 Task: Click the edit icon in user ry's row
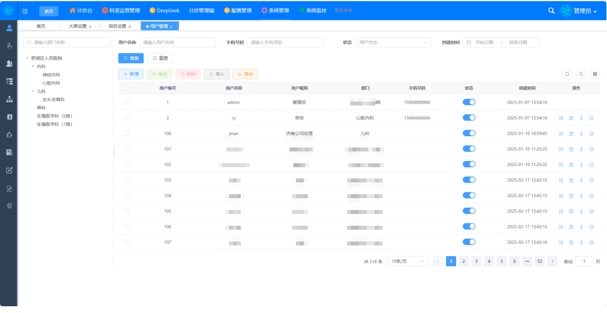(x=561, y=118)
